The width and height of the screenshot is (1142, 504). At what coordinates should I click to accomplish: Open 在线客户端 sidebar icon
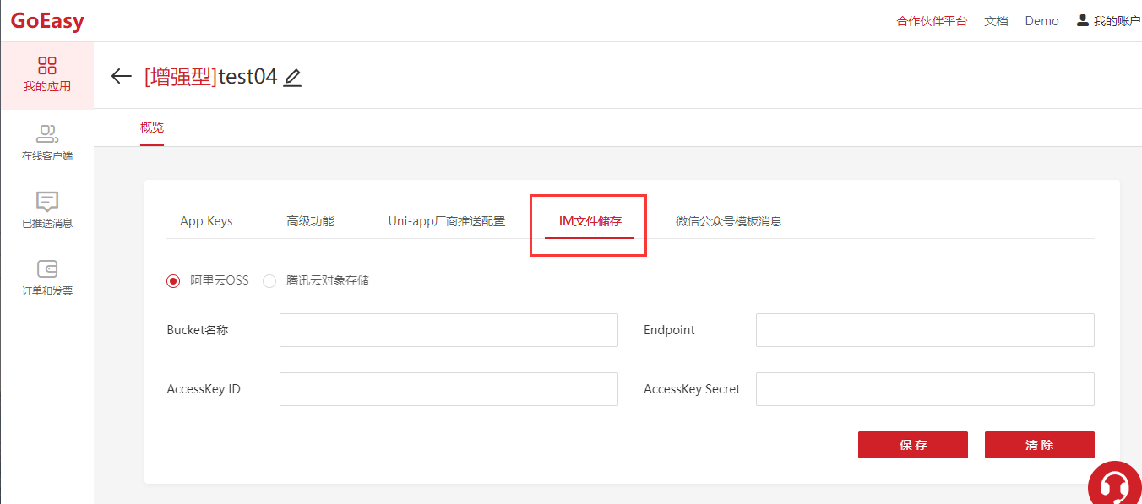[x=47, y=134]
